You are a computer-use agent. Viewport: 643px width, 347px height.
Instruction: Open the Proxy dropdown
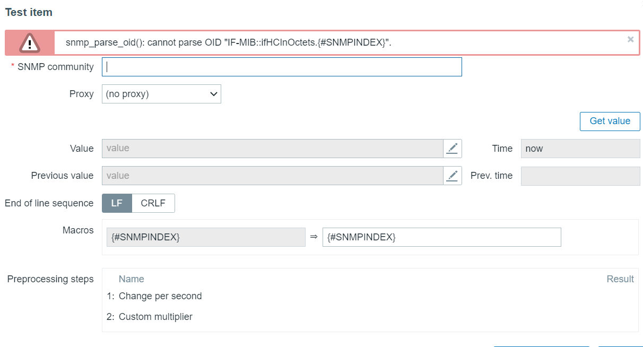pos(161,94)
